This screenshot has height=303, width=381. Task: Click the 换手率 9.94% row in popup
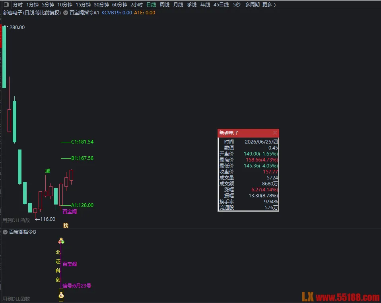[248, 202]
